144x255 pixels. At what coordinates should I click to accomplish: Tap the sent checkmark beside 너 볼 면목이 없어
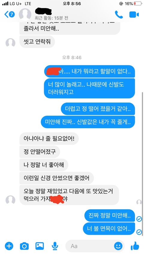[x=139, y=232]
